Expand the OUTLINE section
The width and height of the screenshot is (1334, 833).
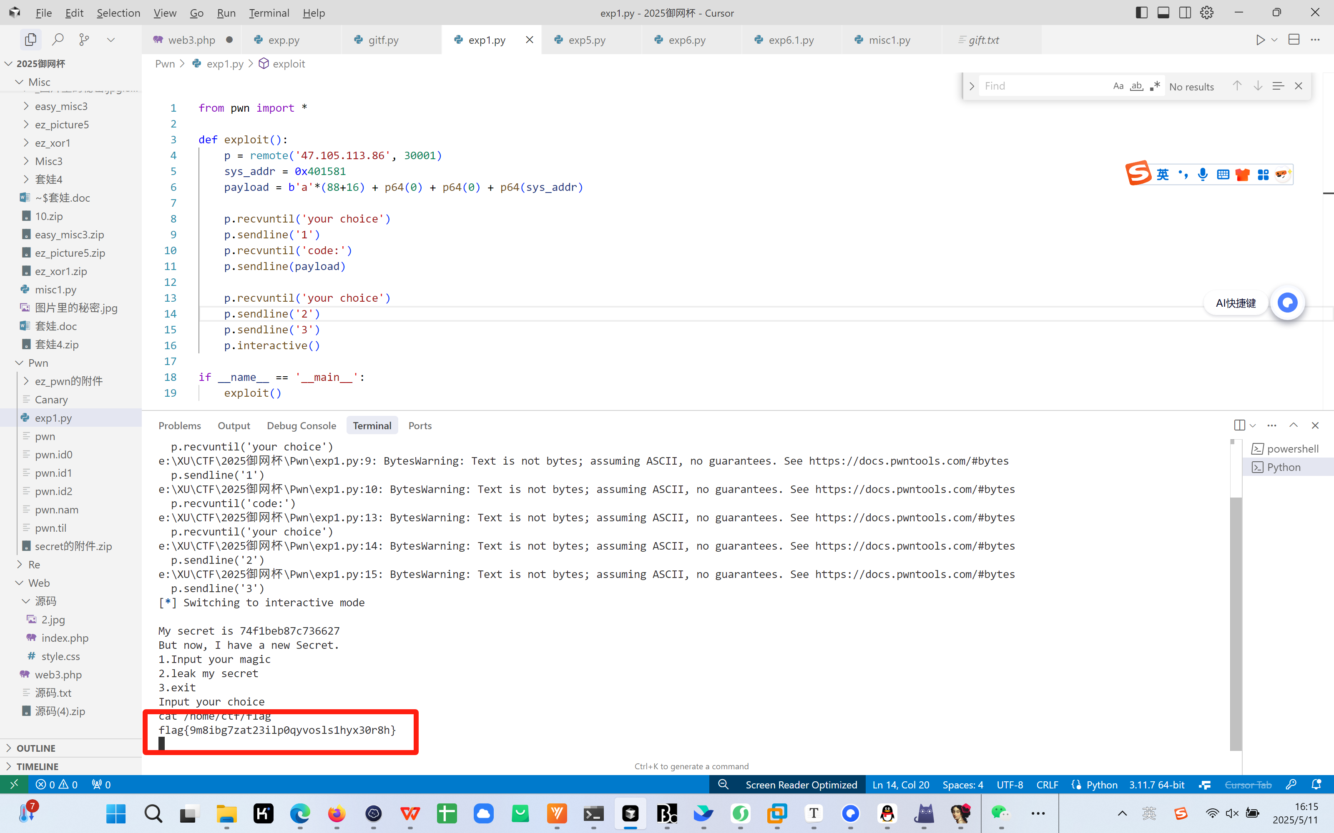point(70,748)
